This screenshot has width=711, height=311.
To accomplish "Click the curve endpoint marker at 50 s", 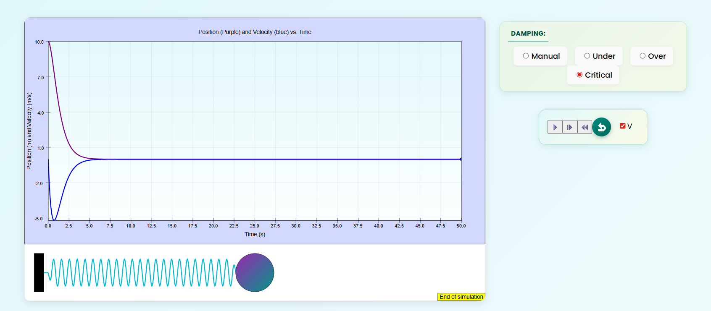I will 461,159.
